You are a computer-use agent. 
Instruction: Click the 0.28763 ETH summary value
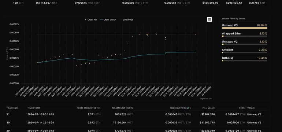coord(257,3)
